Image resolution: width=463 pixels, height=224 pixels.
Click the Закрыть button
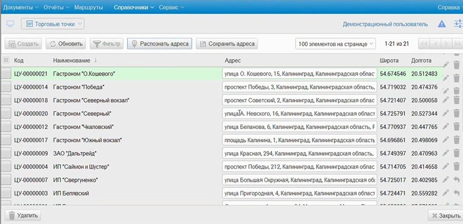pyautogui.click(x=445, y=215)
